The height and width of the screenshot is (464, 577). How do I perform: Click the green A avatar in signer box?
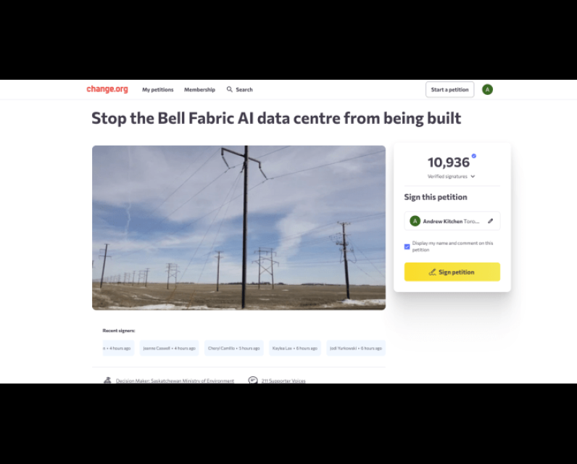(415, 221)
